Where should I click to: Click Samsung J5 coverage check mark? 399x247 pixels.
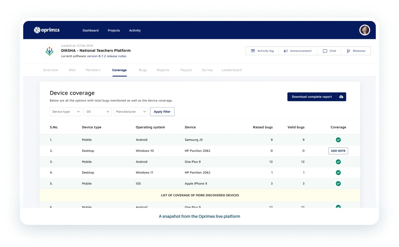(x=338, y=140)
